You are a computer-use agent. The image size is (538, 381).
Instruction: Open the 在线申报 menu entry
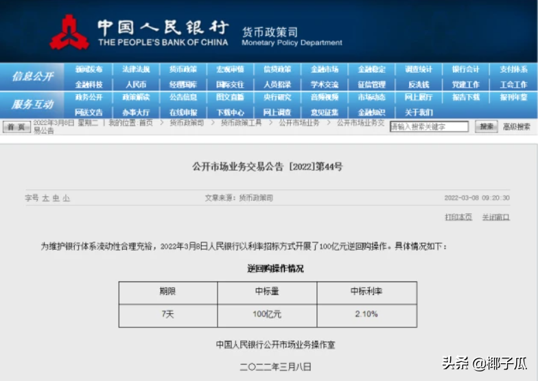coord(183,113)
